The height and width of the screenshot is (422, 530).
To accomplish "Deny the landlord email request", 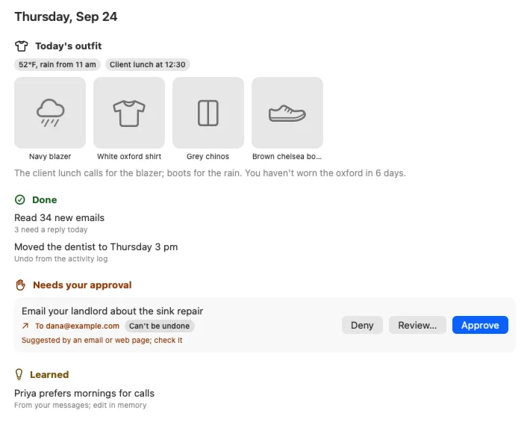I will [362, 326].
